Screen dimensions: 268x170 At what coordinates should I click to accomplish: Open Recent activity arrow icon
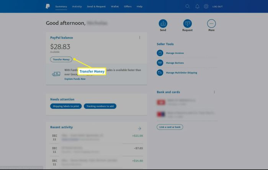[x=139, y=128]
